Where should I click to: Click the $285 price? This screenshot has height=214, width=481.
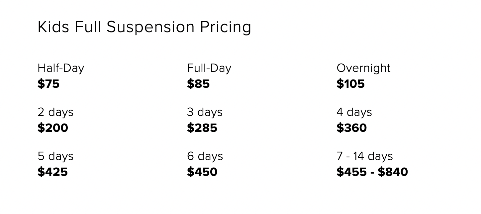click(x=202, y=128)
